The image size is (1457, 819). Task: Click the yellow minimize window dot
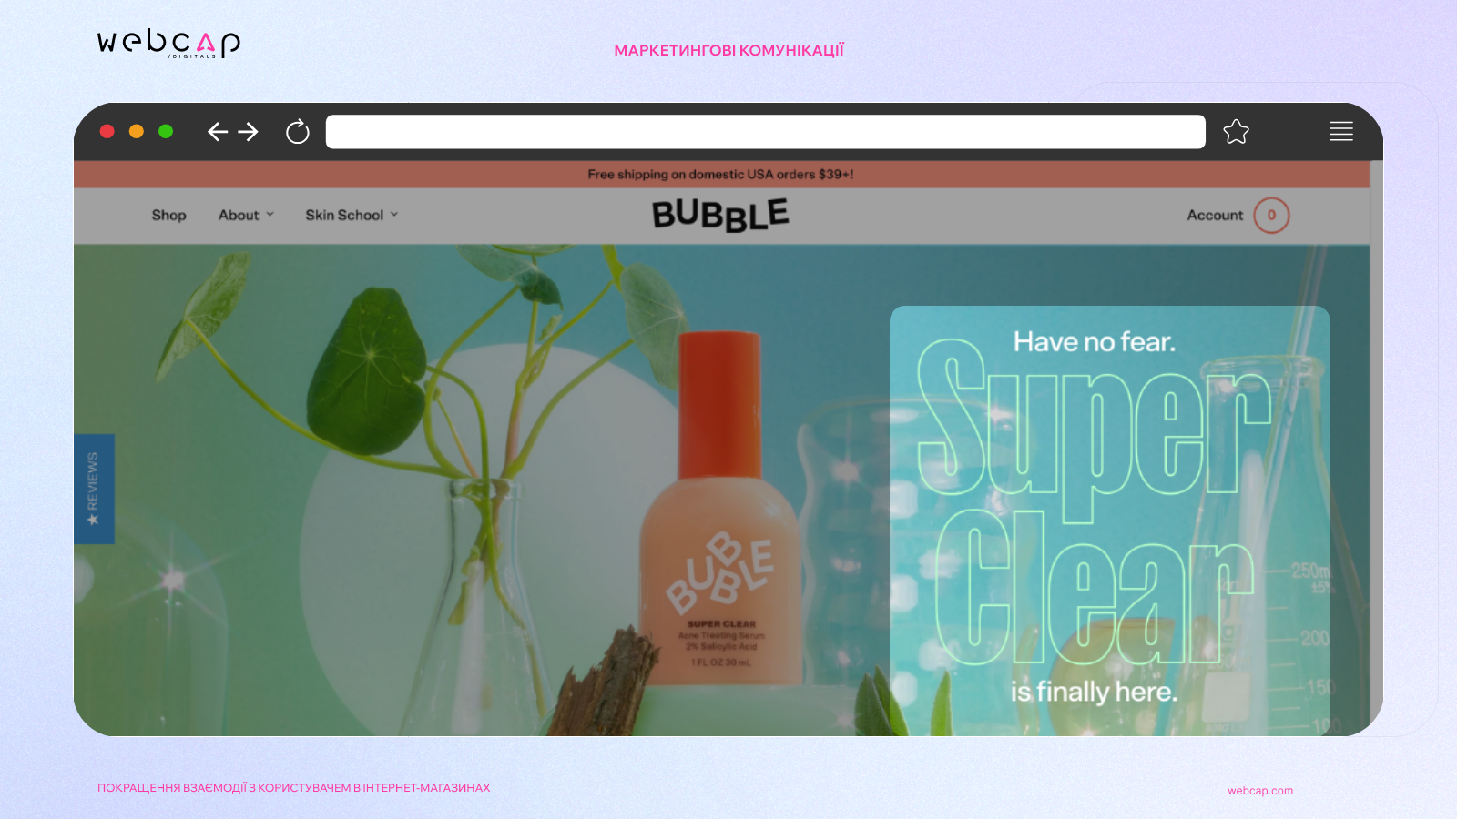click(137, 131)
